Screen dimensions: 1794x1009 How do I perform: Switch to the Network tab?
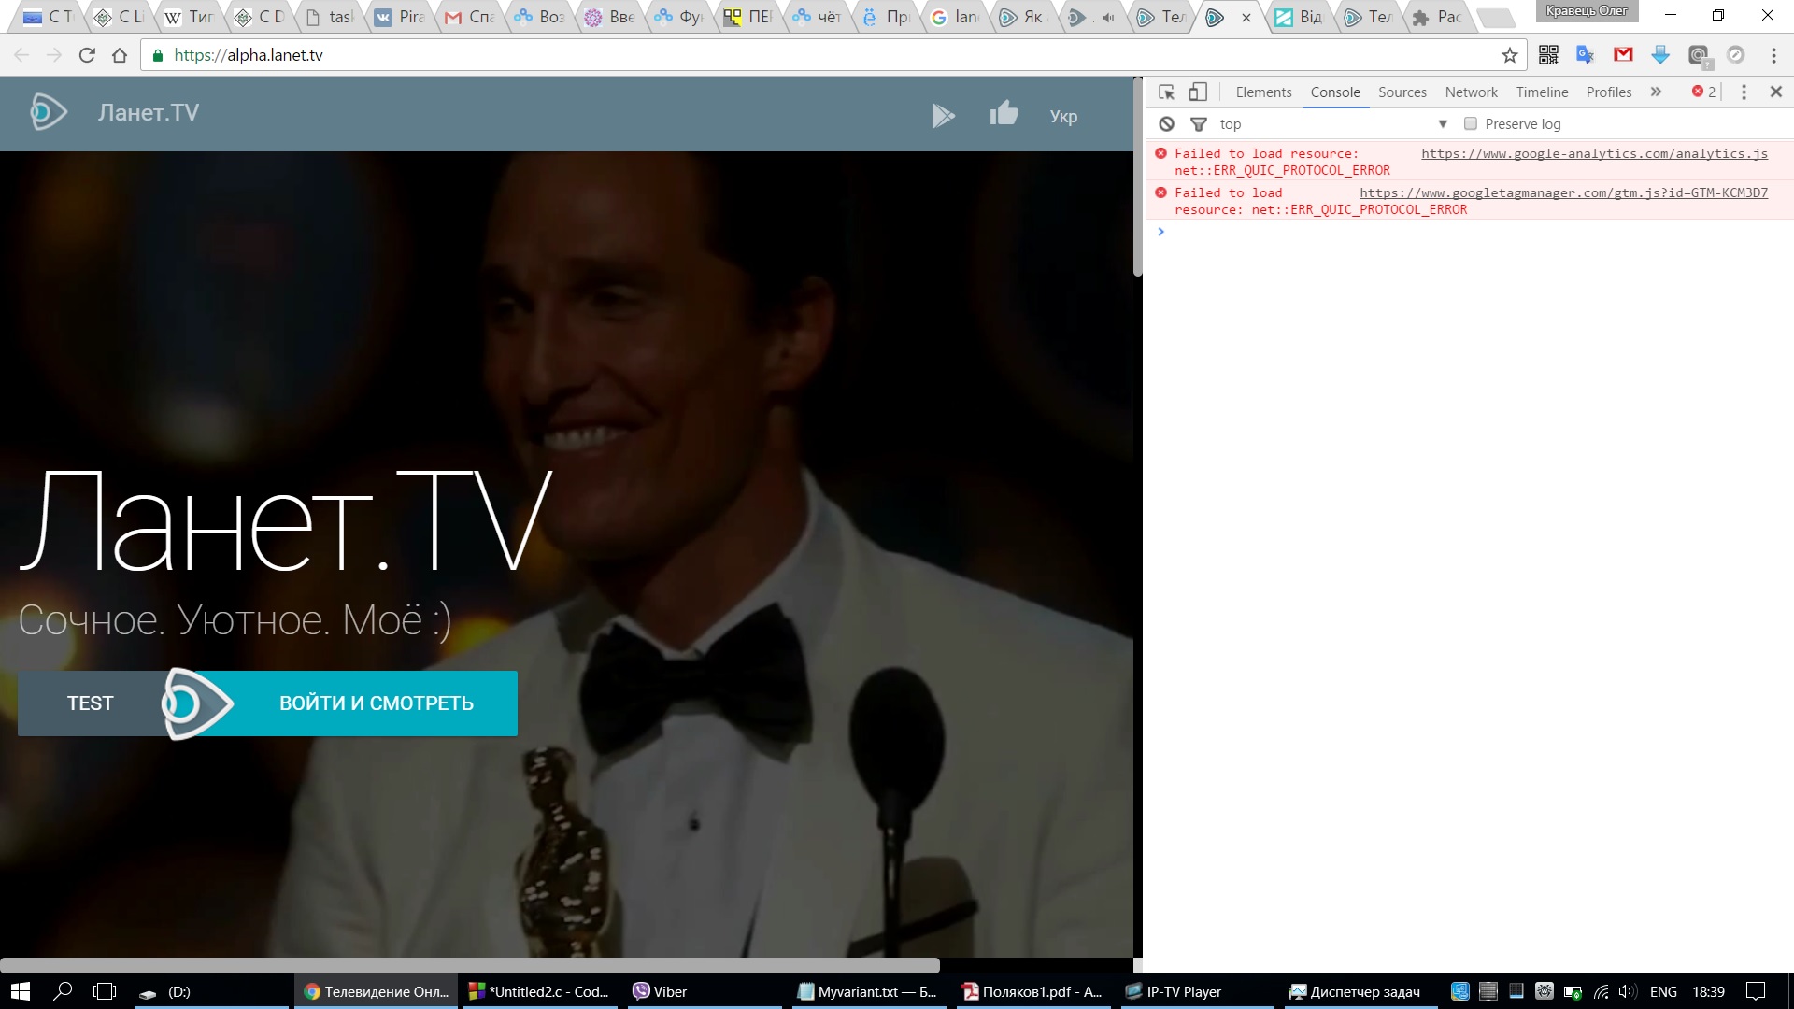tap(1471, 92)
